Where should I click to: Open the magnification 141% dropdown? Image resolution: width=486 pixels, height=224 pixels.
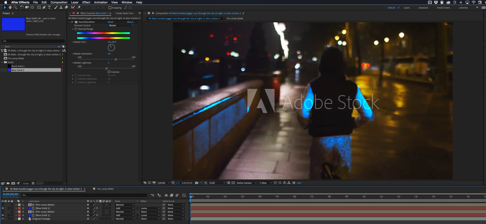pos(164,183)
